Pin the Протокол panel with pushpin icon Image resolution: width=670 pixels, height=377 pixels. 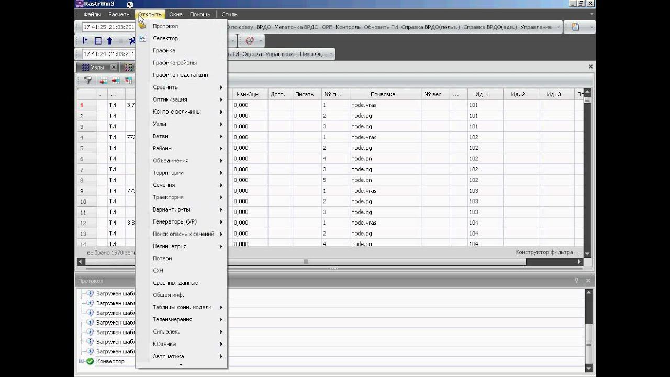[x=577, y=281]
